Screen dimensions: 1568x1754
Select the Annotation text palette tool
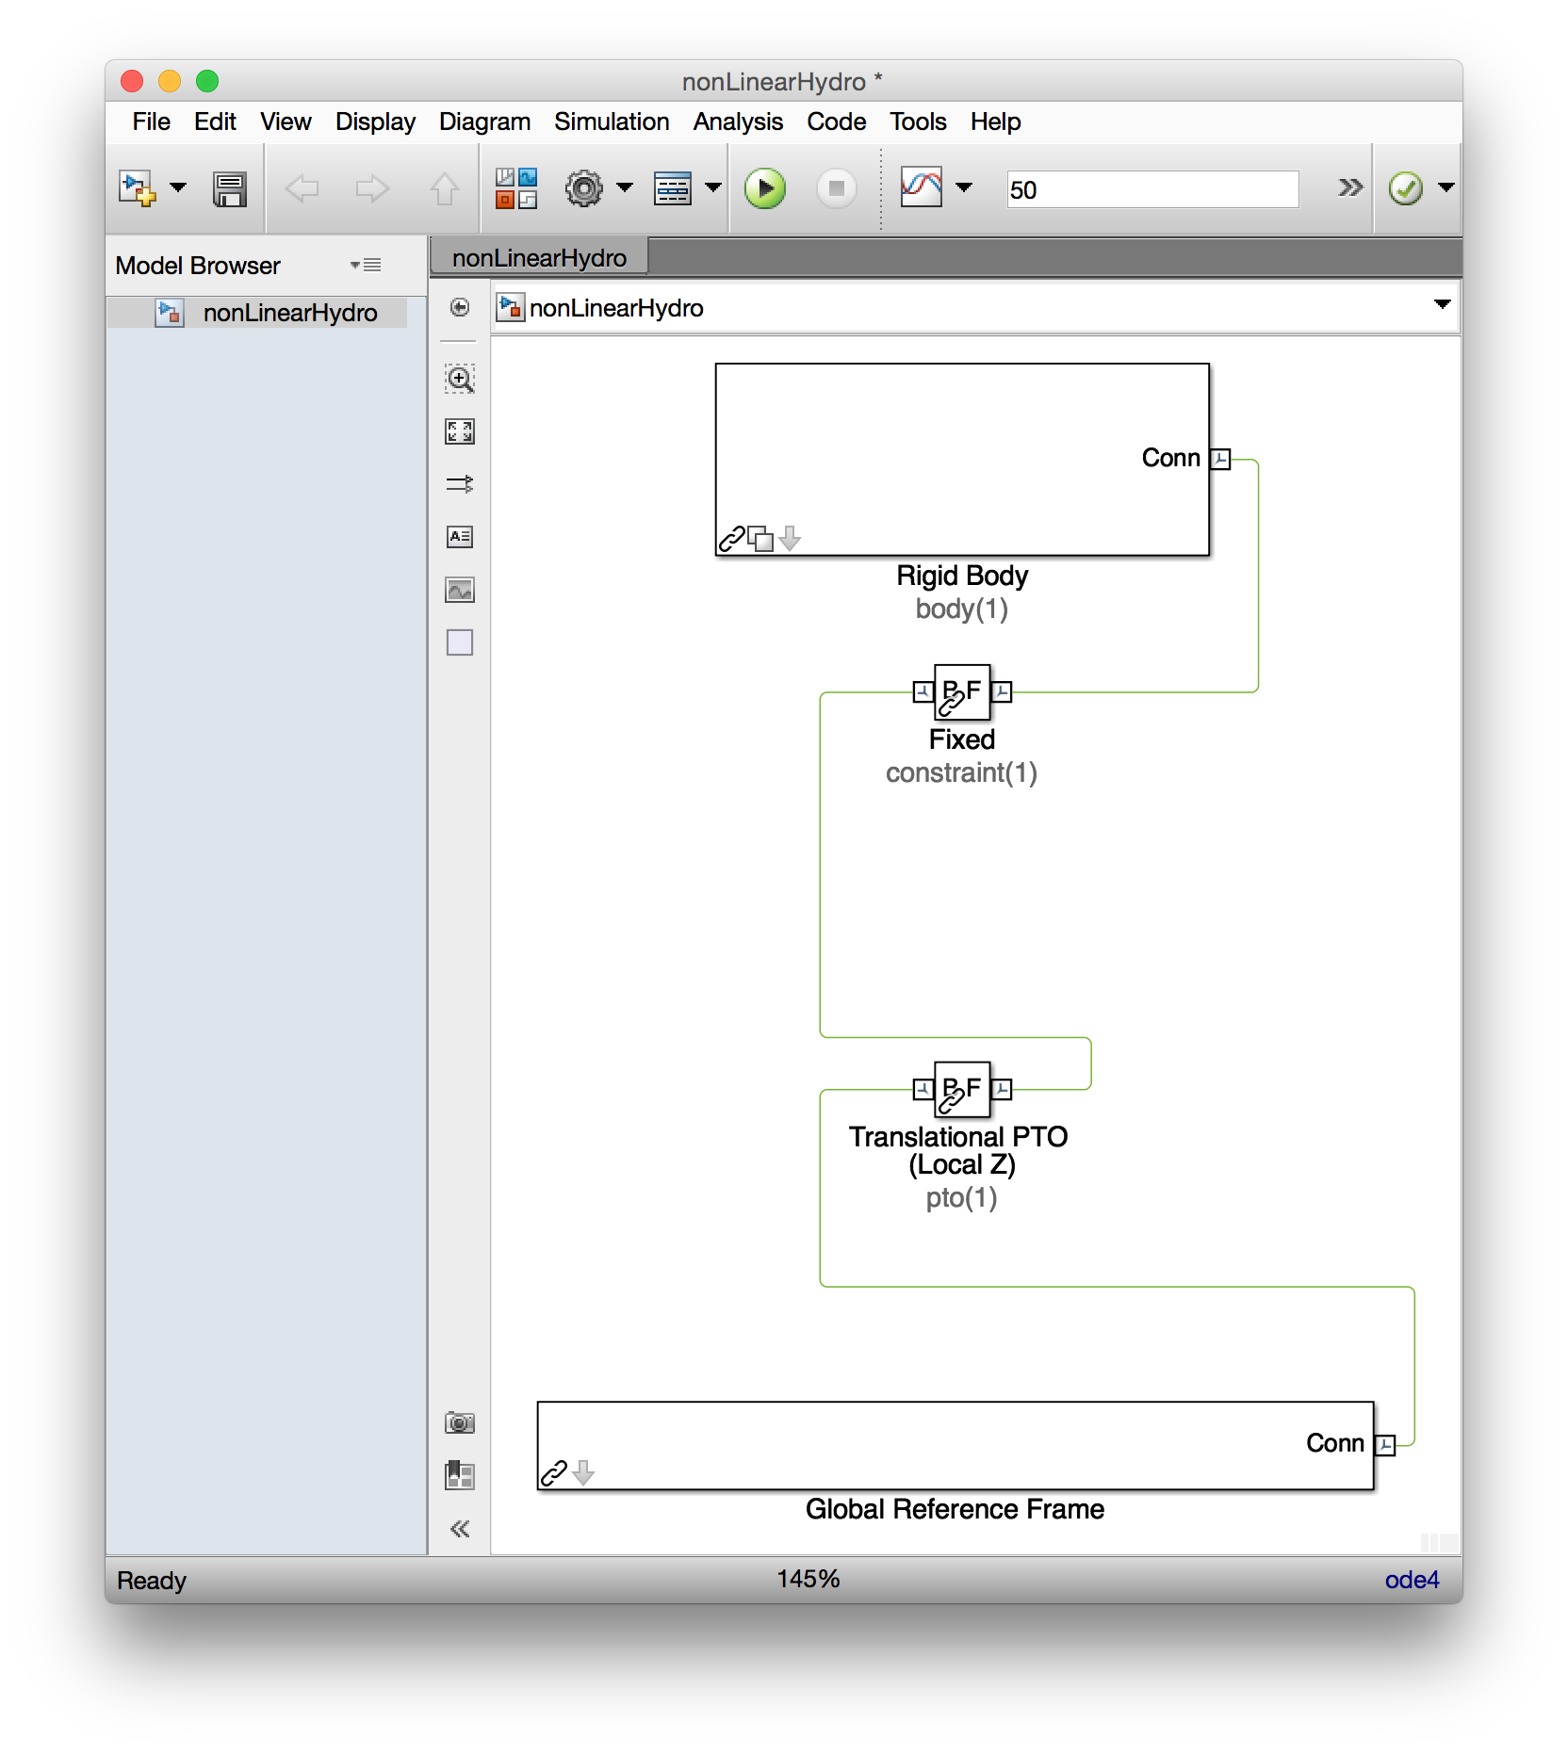coord(460,537)
